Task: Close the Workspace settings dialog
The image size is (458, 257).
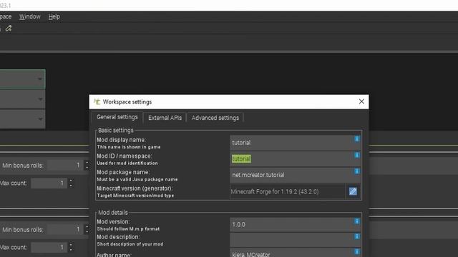Action: (x=361, y=101)
